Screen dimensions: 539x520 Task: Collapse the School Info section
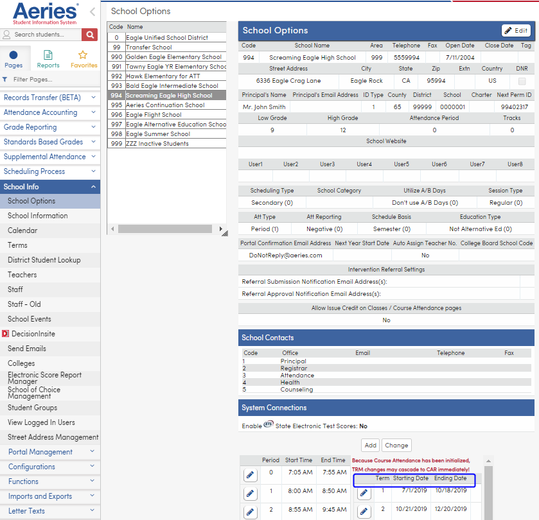pyautogui.click(x=50, y=186)
